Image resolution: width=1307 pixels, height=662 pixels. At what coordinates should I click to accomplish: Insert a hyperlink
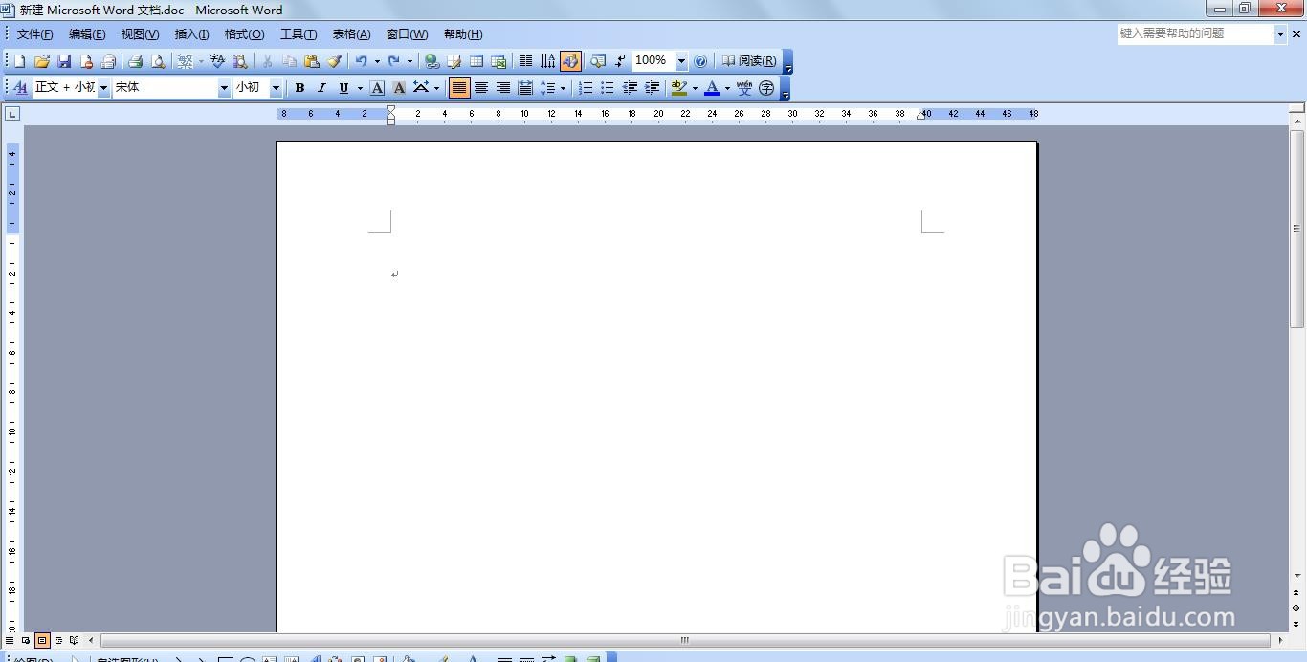click(432, 61)
